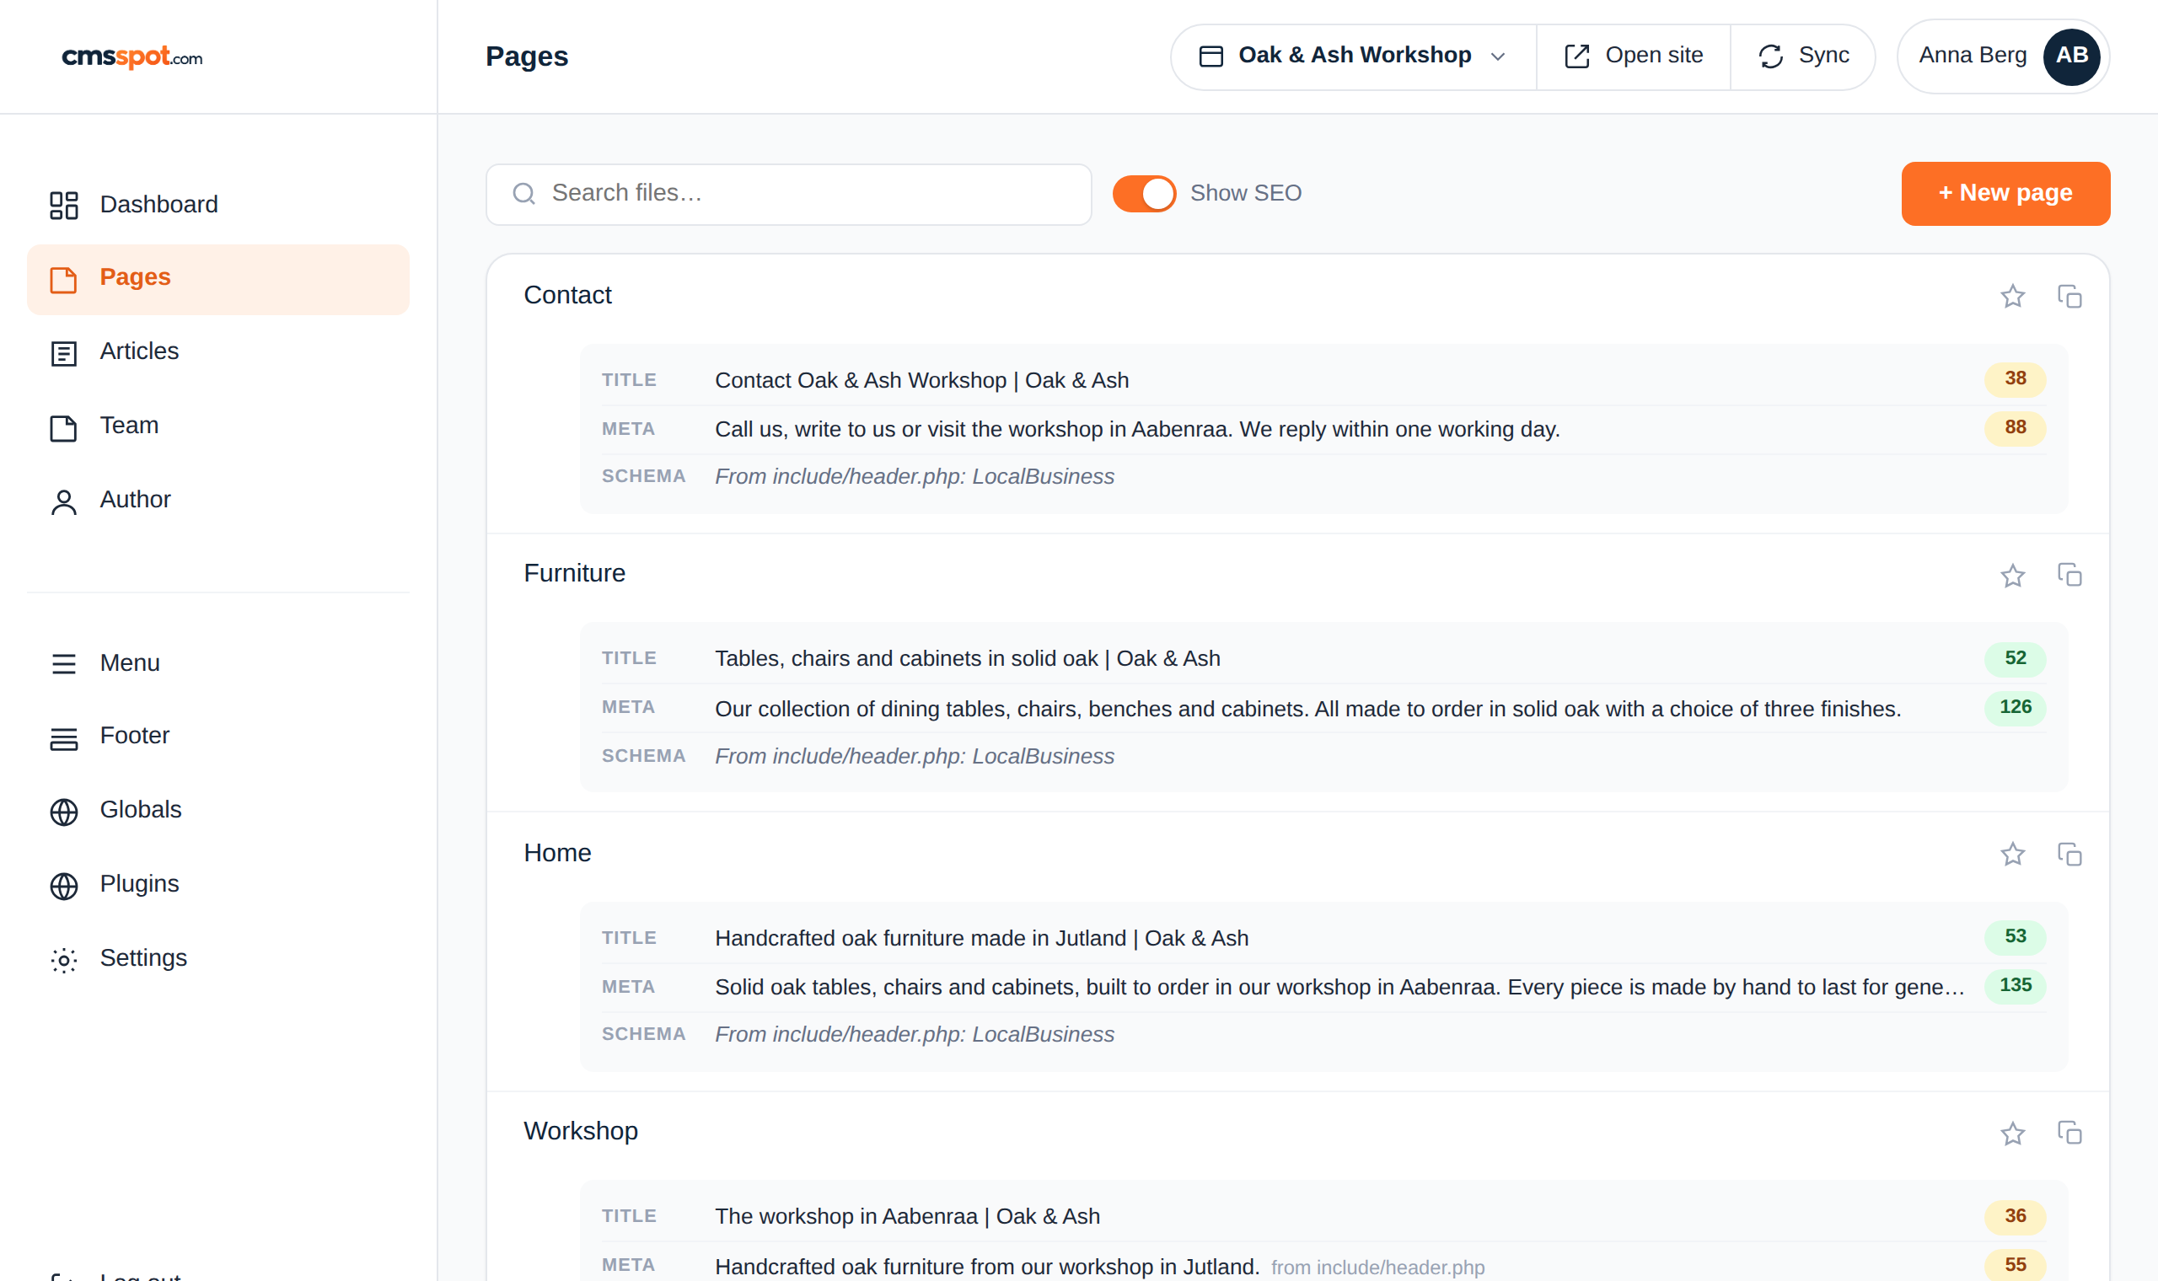
Task: Open the Menu editor in the sidebar
Action: [x=218, y=663]
